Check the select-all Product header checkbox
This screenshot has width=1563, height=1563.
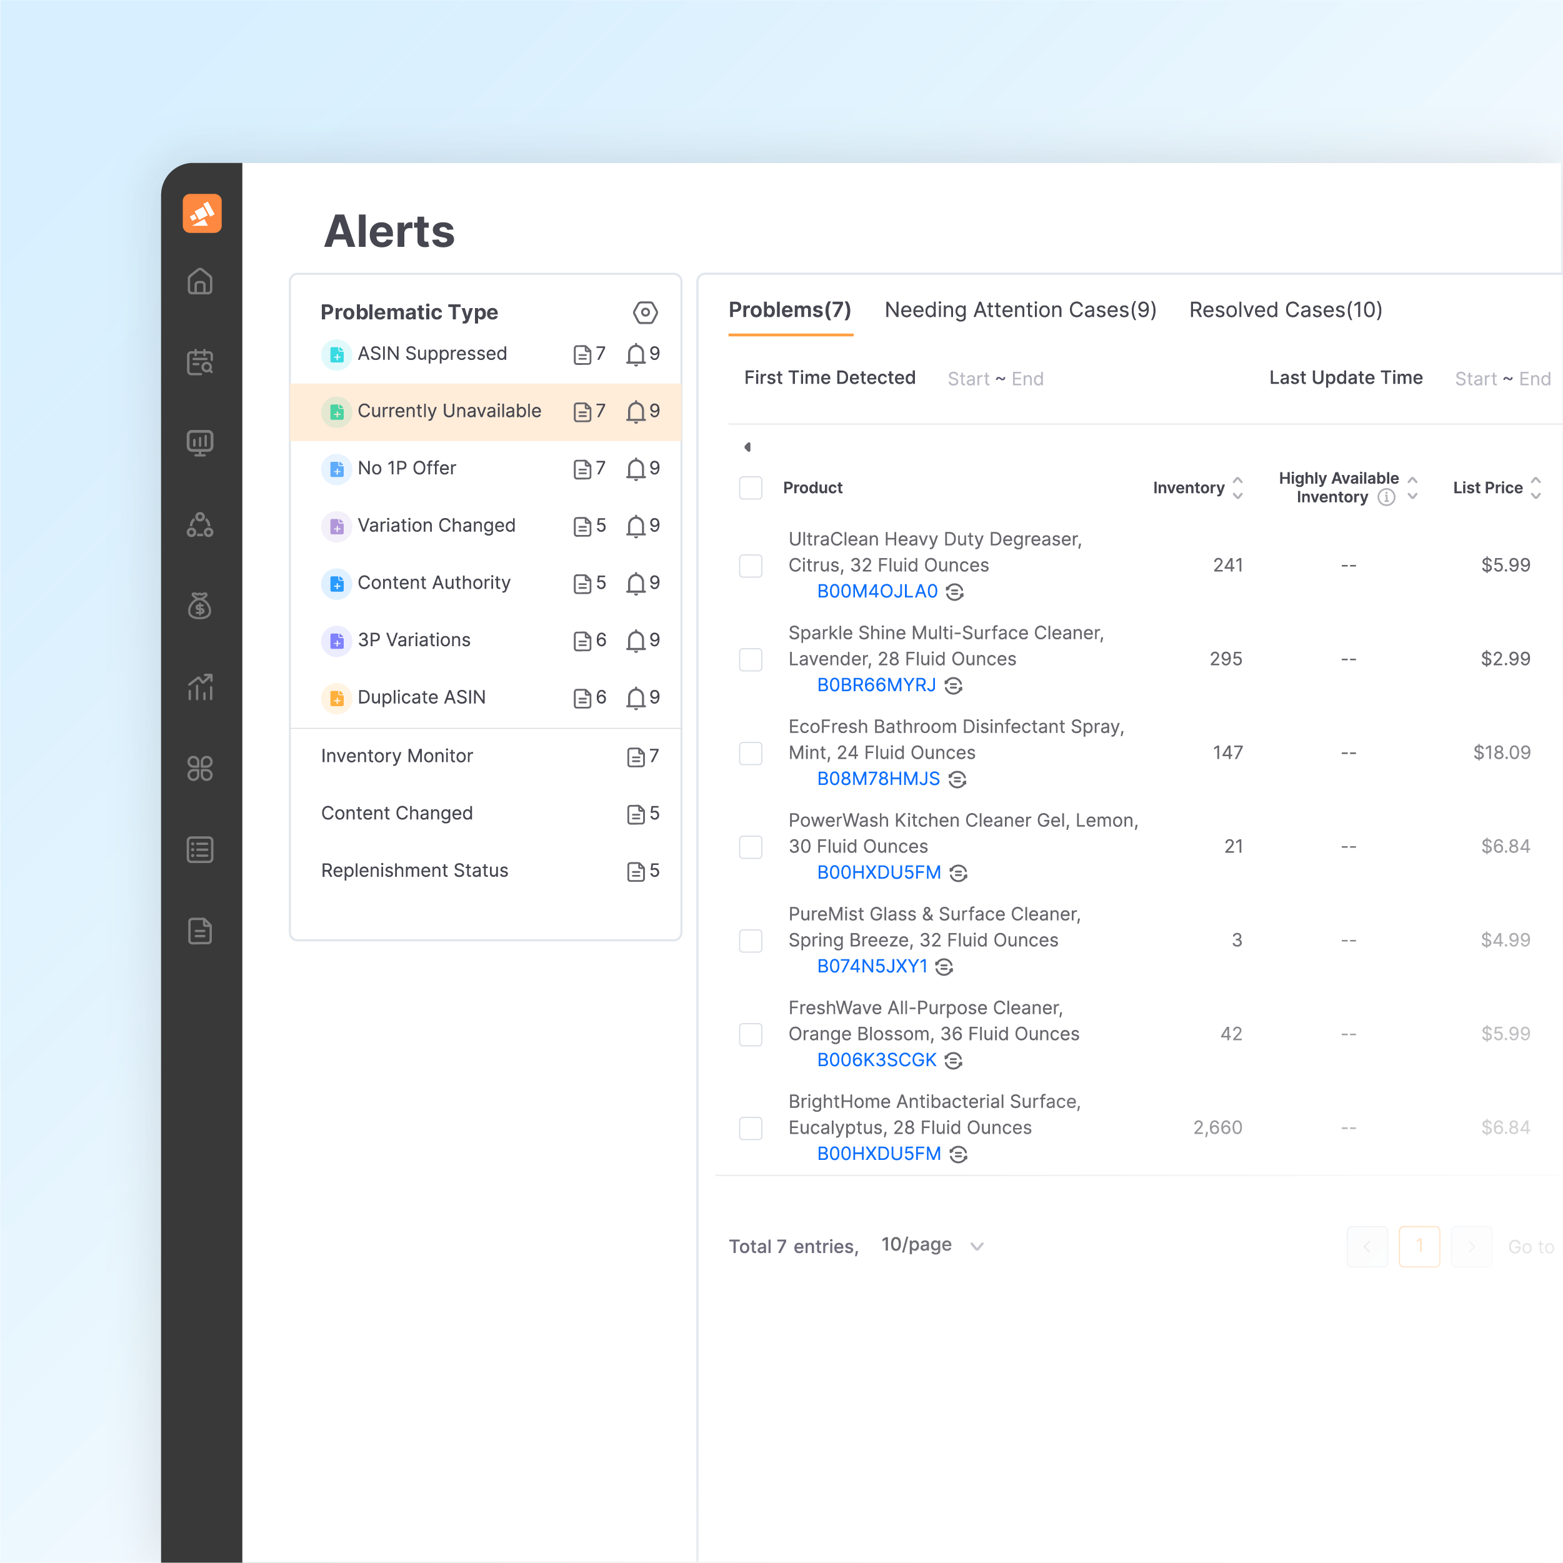750,488
